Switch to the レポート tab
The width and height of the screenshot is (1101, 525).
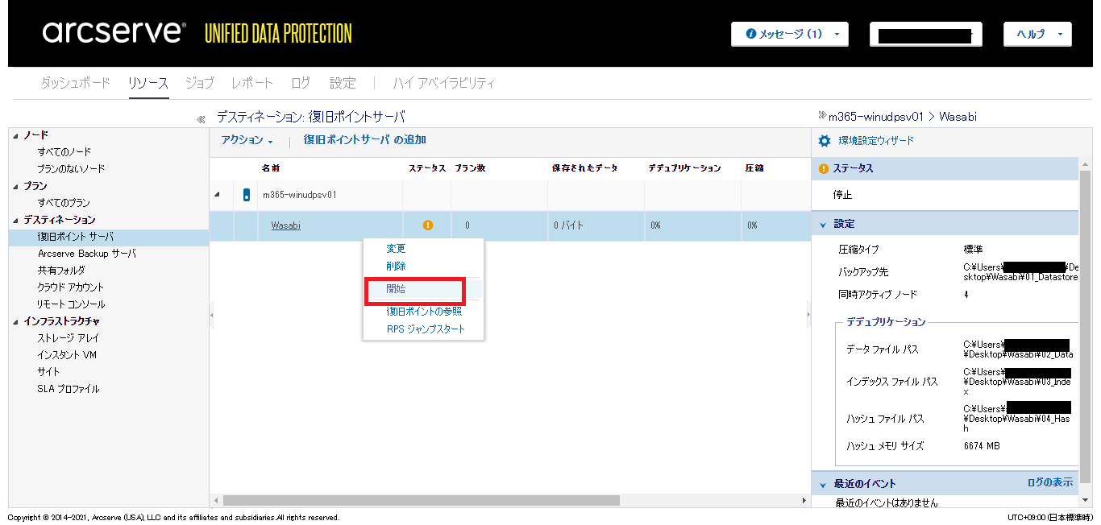point(252,83)
